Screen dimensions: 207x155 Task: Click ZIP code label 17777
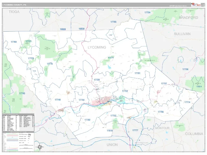[135, 130]
